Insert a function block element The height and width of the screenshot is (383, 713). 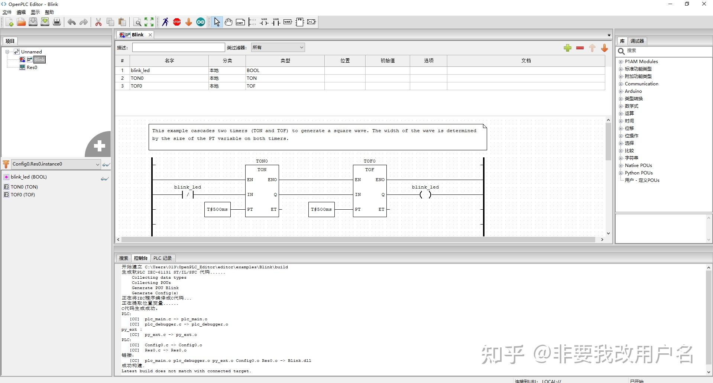(x=300, y=22)
